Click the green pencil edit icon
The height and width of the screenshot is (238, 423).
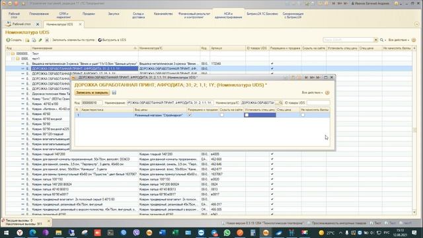click(40, 40)
